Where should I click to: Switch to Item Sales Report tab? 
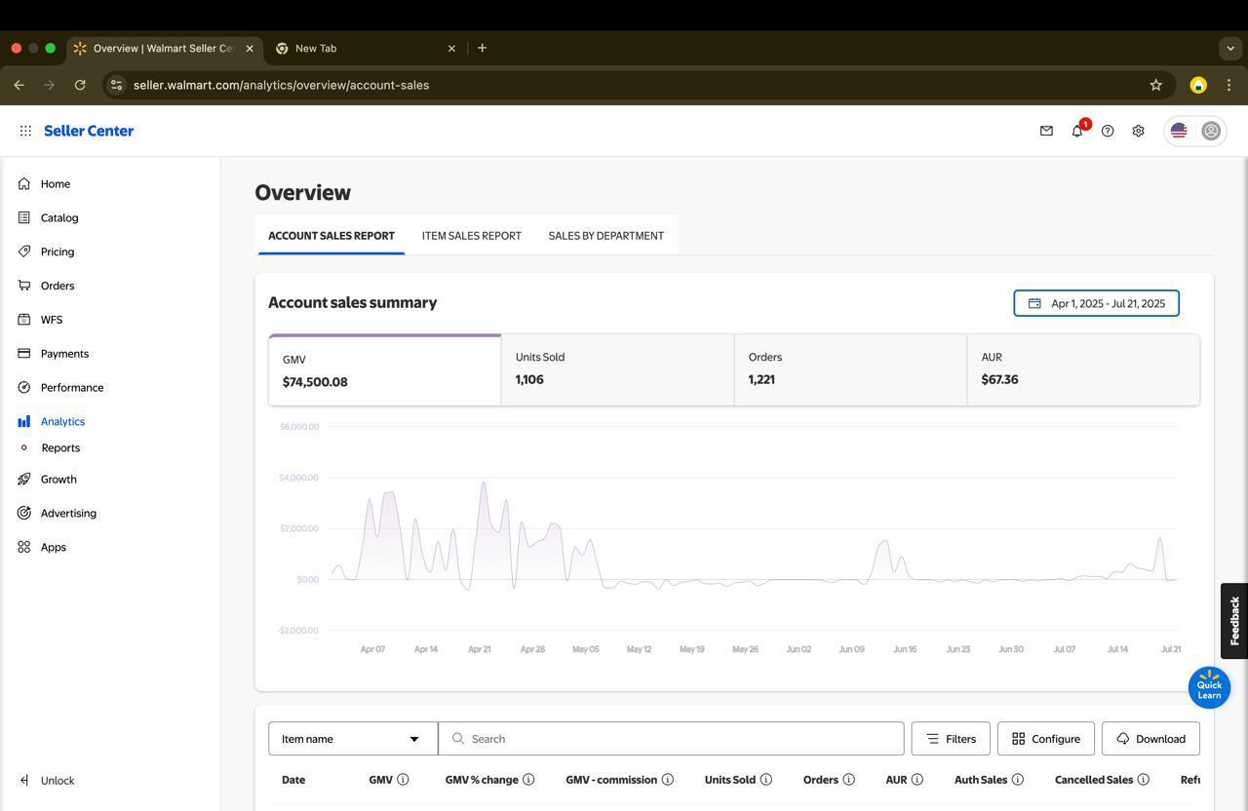(x=471, y=236)
